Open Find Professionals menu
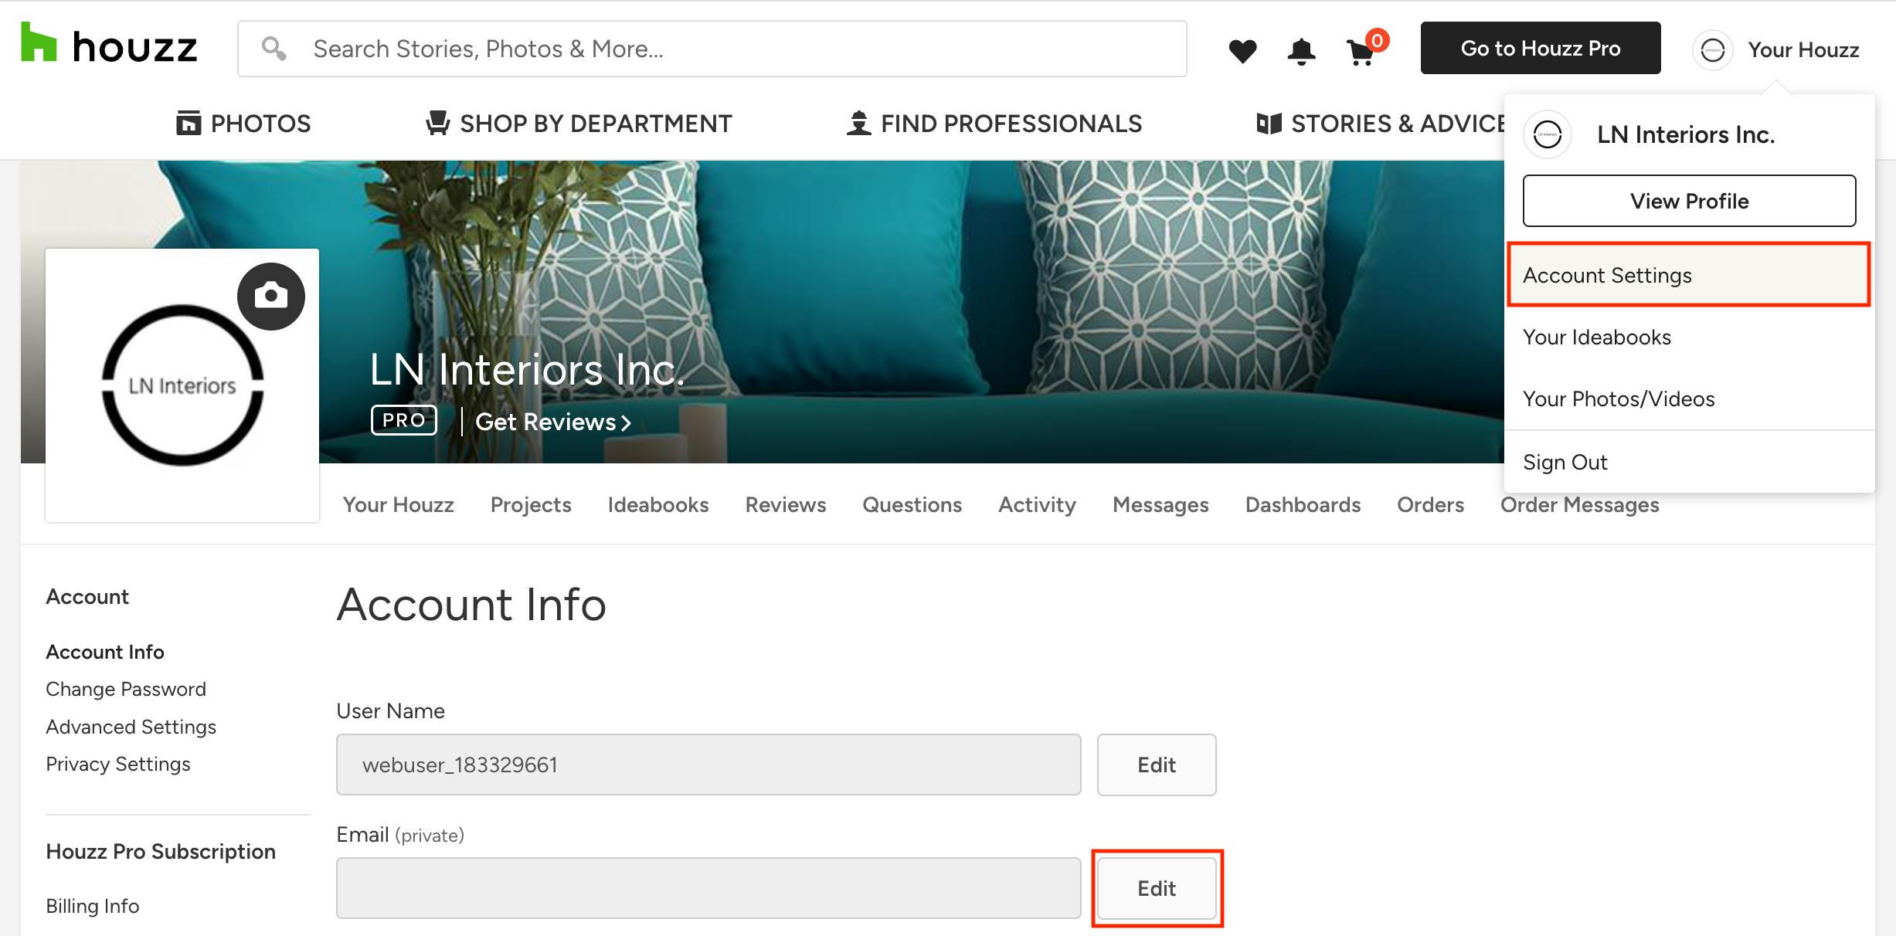This screenshot has height=936, width=1896. pyautogui.click(x=994, y=124)
